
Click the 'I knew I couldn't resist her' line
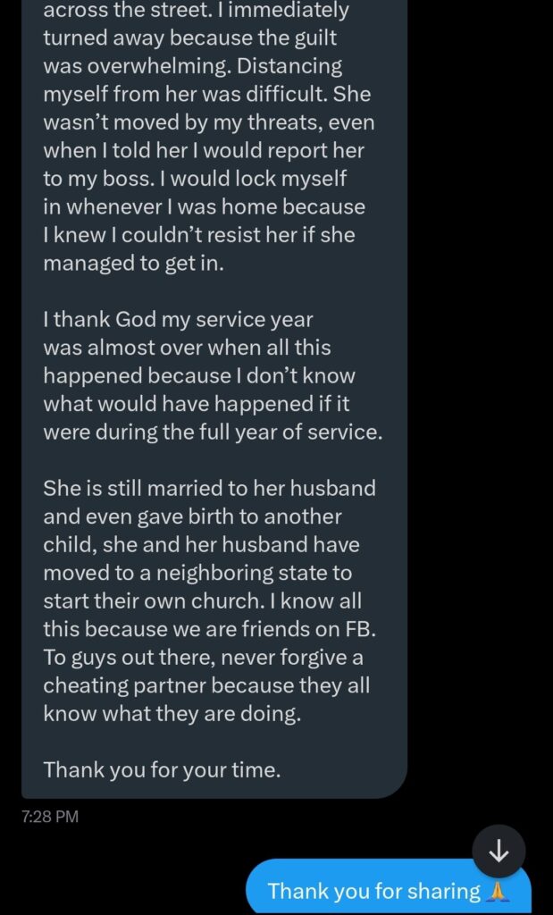point(170,235)
